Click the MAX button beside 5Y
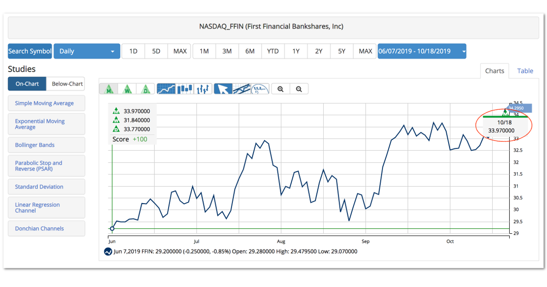Image resolution: width=547 pixels, height=287 pixels. tap(366, 51)
